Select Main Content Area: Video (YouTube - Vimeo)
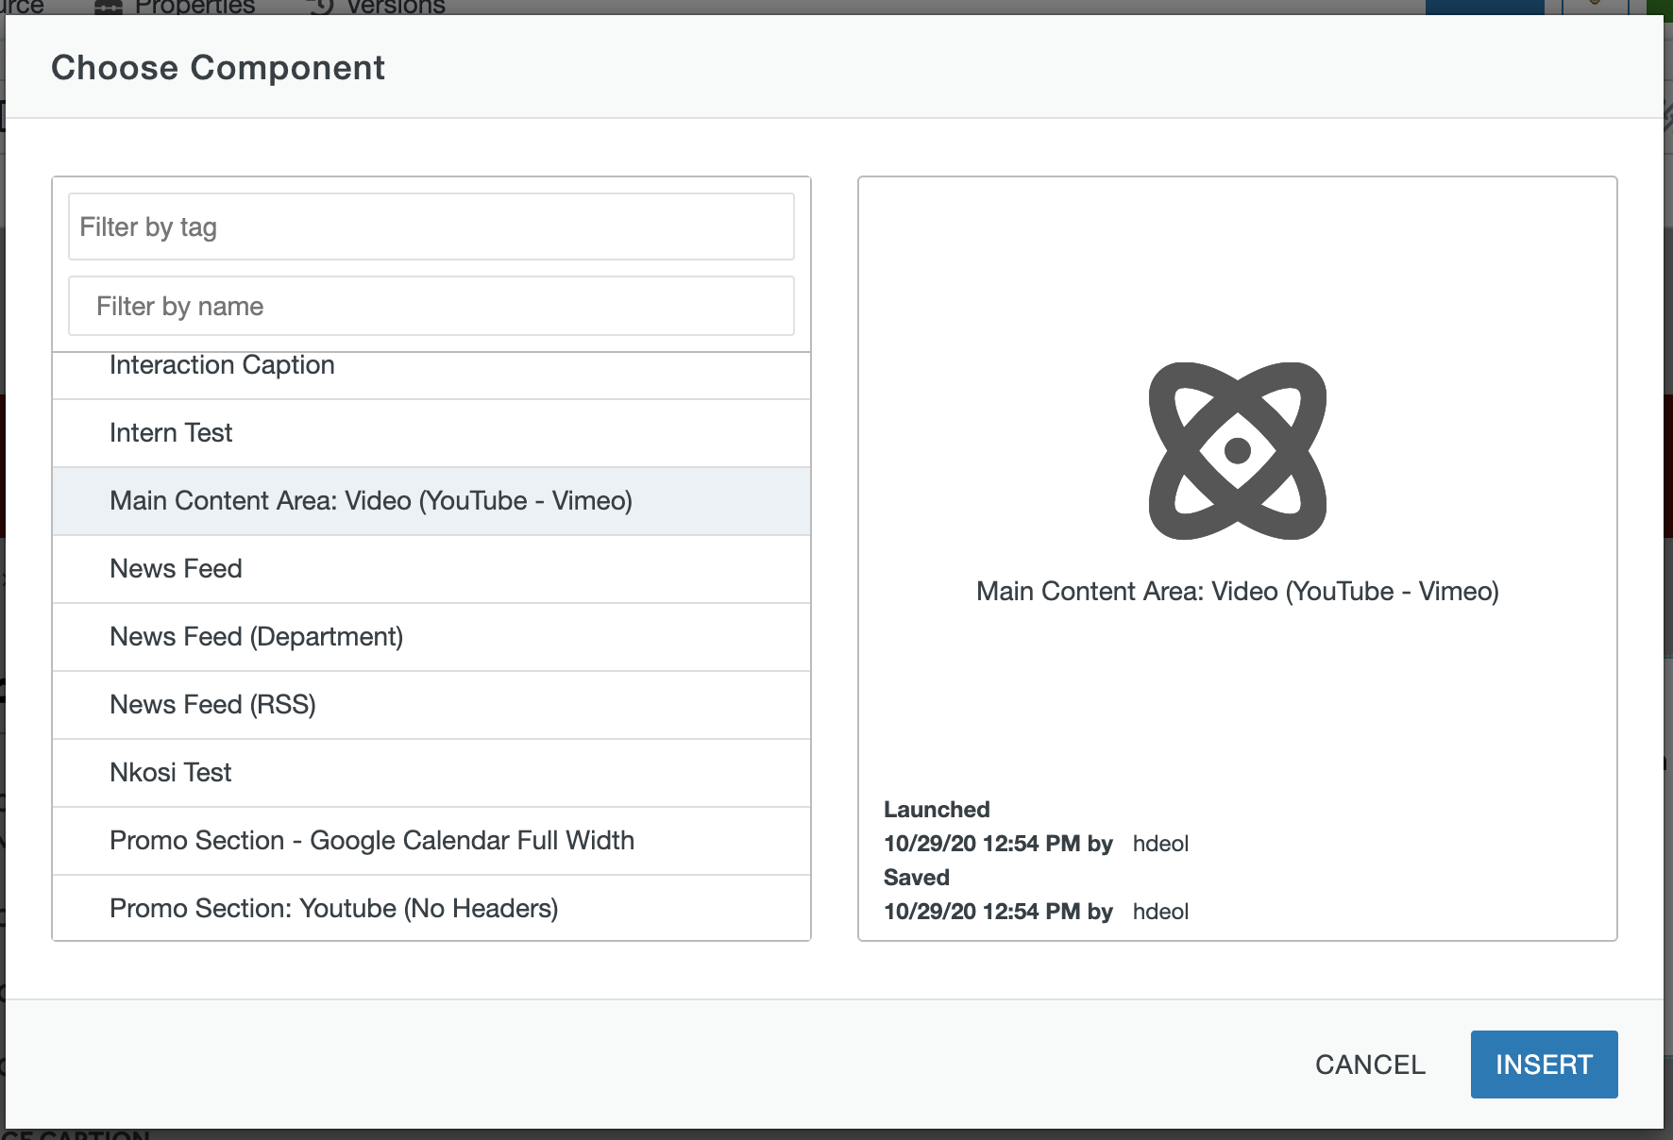The width and height of the screenshot is (1673, 1140). pyautogui.click(x=431, y=501)
